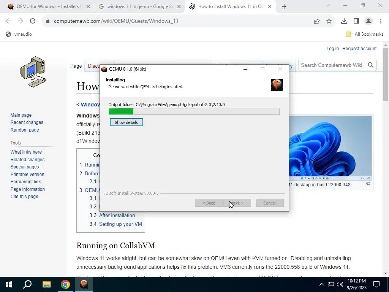Open Special pages tool link

coord(25,167)
